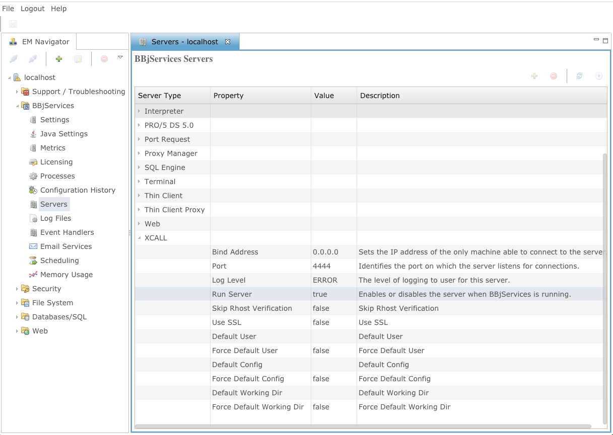Close the Servers - localhost tab

tap(228, 42)
